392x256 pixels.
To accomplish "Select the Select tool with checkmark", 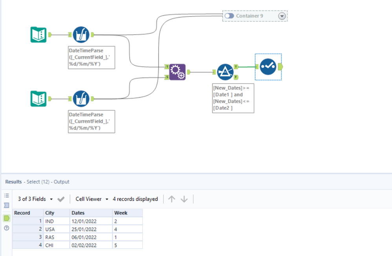I will point(268,67).
